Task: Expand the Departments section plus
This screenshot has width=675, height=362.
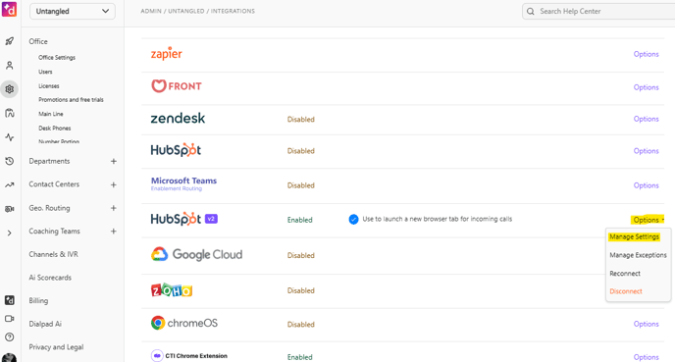Action: (x=114, y=162)
